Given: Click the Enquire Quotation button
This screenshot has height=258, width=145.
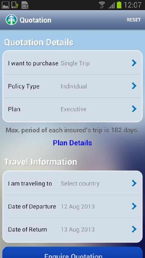Looking at the screenshot, I should [x=72, y=252].
